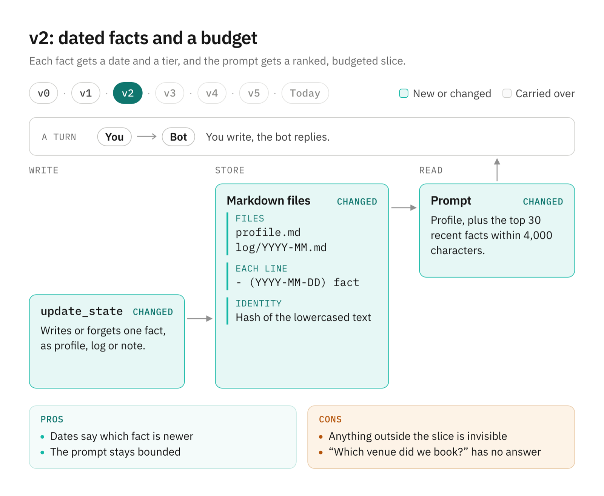This screenshot has height=496, width=604.
Task: Select the v1 version tab
Action: click(x=86, y=93)
